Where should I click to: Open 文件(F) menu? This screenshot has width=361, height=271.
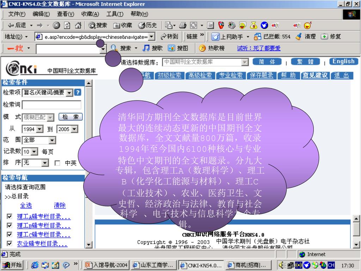(17, 14)
